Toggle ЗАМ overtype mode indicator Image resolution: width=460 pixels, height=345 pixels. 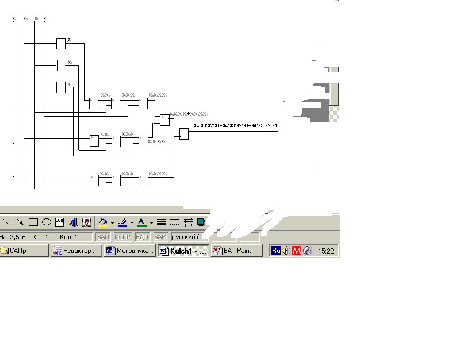tap(160, 237)
